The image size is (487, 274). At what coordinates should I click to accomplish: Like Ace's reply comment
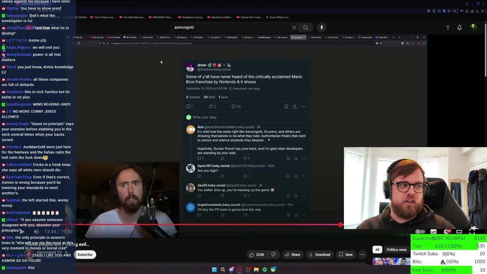(x=247, y=158)
